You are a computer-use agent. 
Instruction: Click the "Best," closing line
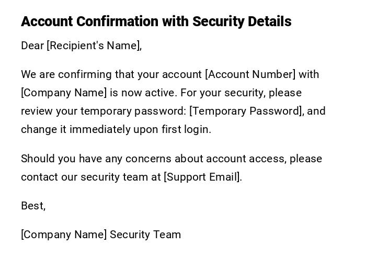coord(33,206)
